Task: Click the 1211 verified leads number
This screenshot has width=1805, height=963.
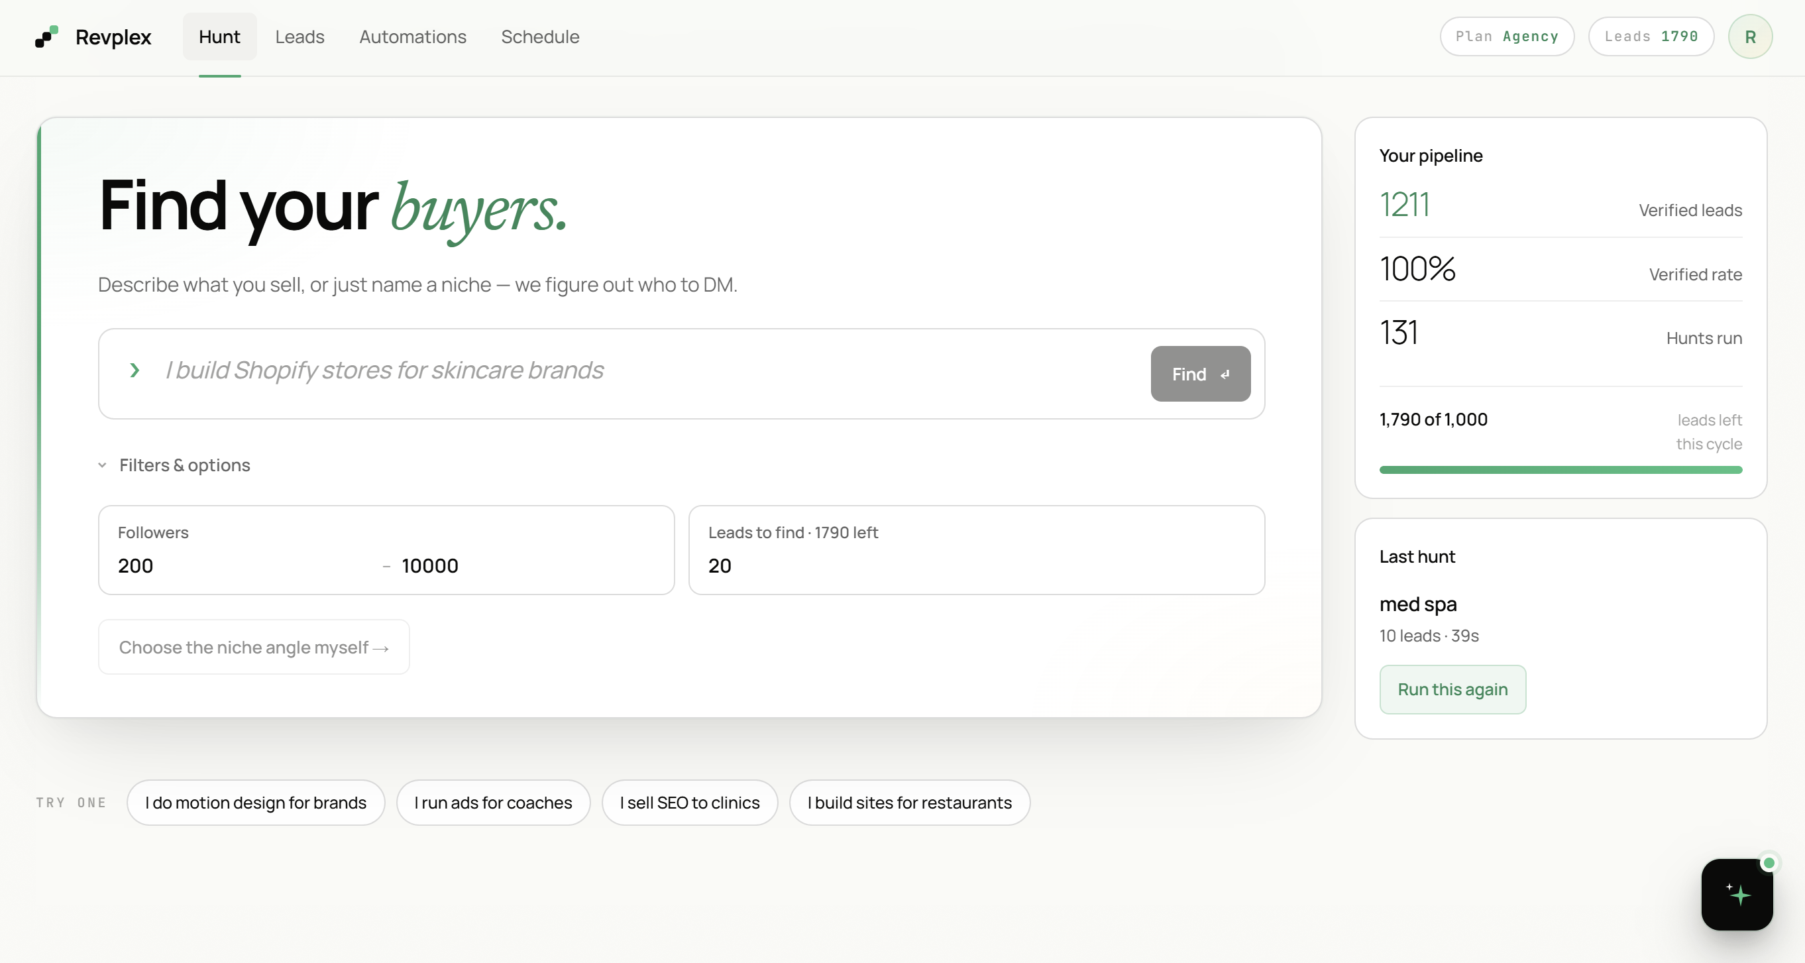Action: pos(1404,205)
